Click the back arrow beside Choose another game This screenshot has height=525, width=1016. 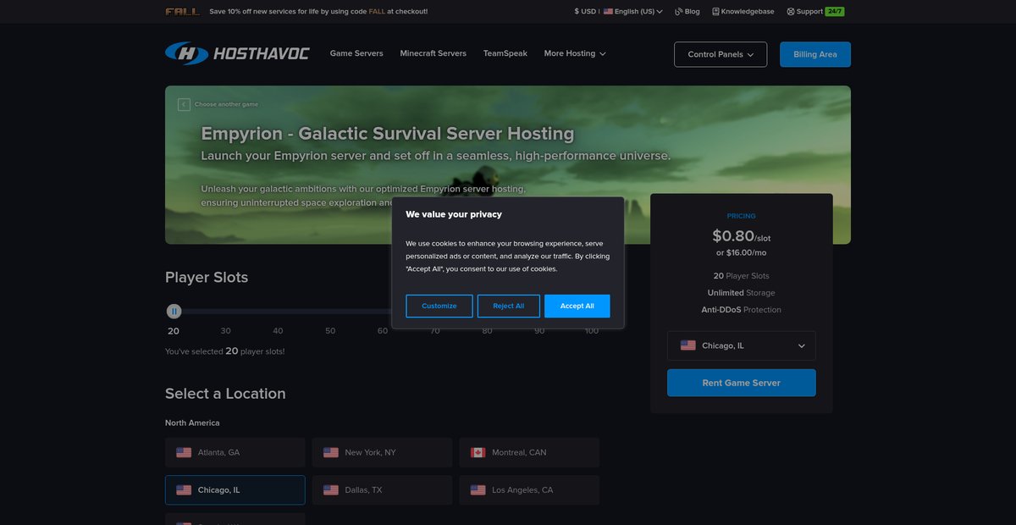184,105
